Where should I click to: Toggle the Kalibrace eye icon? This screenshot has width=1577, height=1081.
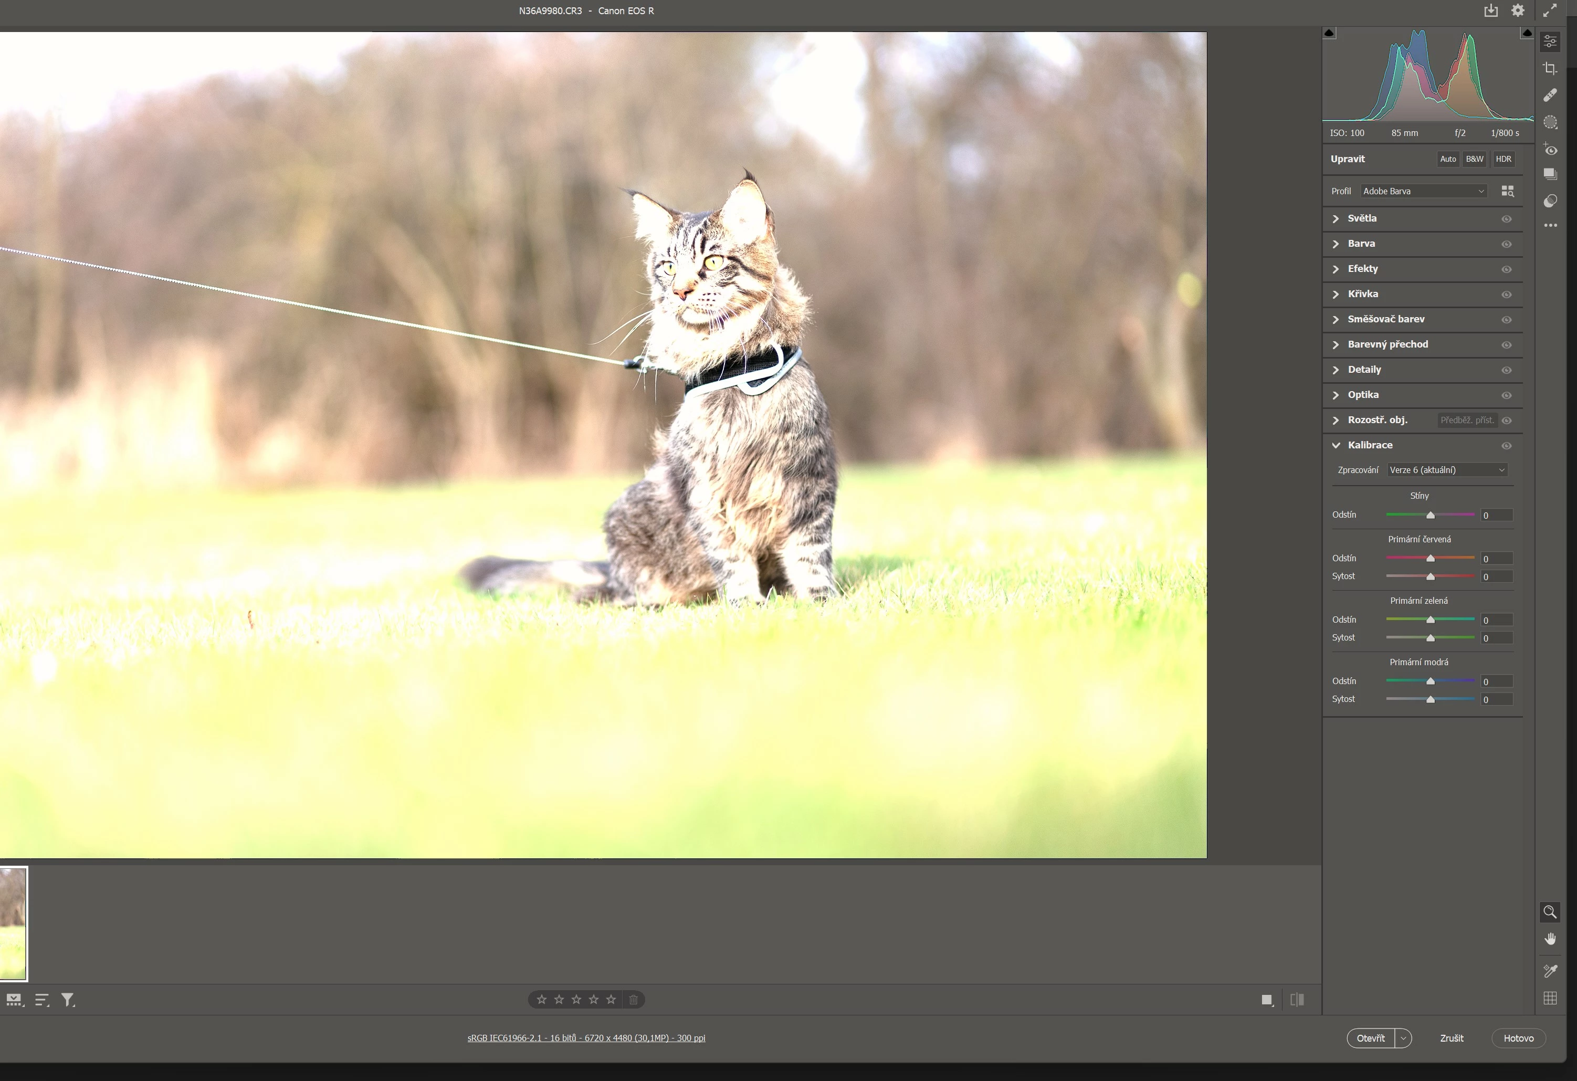point(1507,446)
